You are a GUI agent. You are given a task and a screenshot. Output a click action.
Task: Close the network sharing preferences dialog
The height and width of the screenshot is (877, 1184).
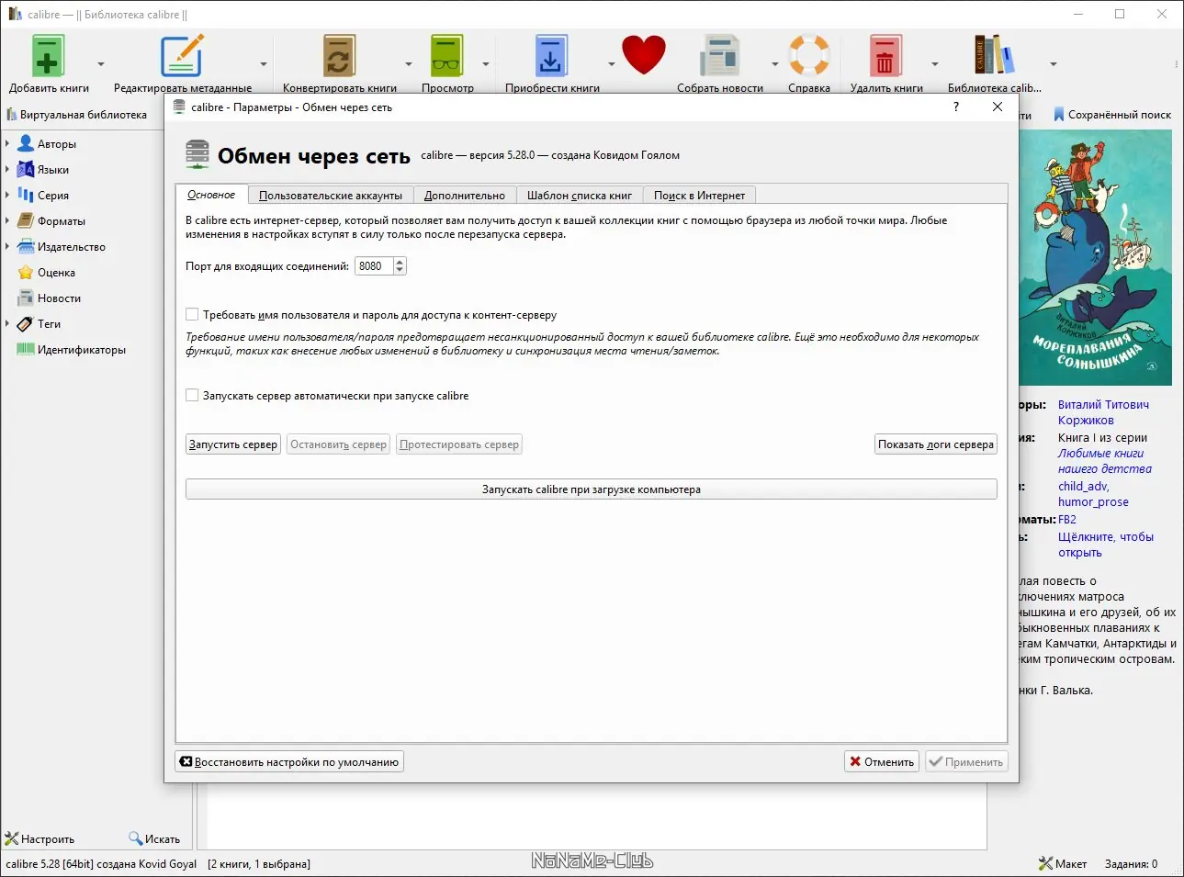998,107
